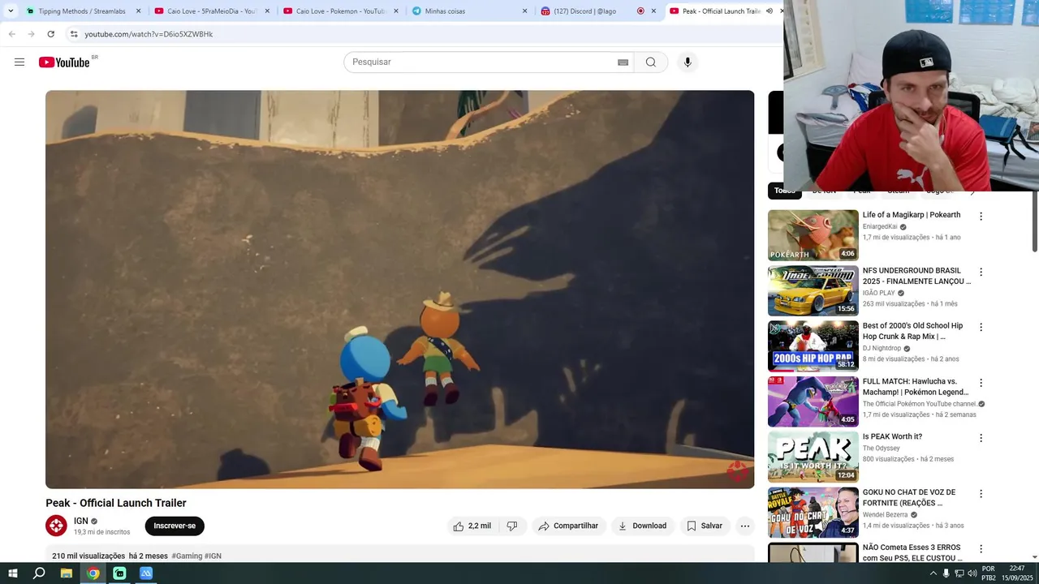The image size is (1039, 584).
Task: Open options for Life of a Magikarp
Action: click(x=981, y=217)
